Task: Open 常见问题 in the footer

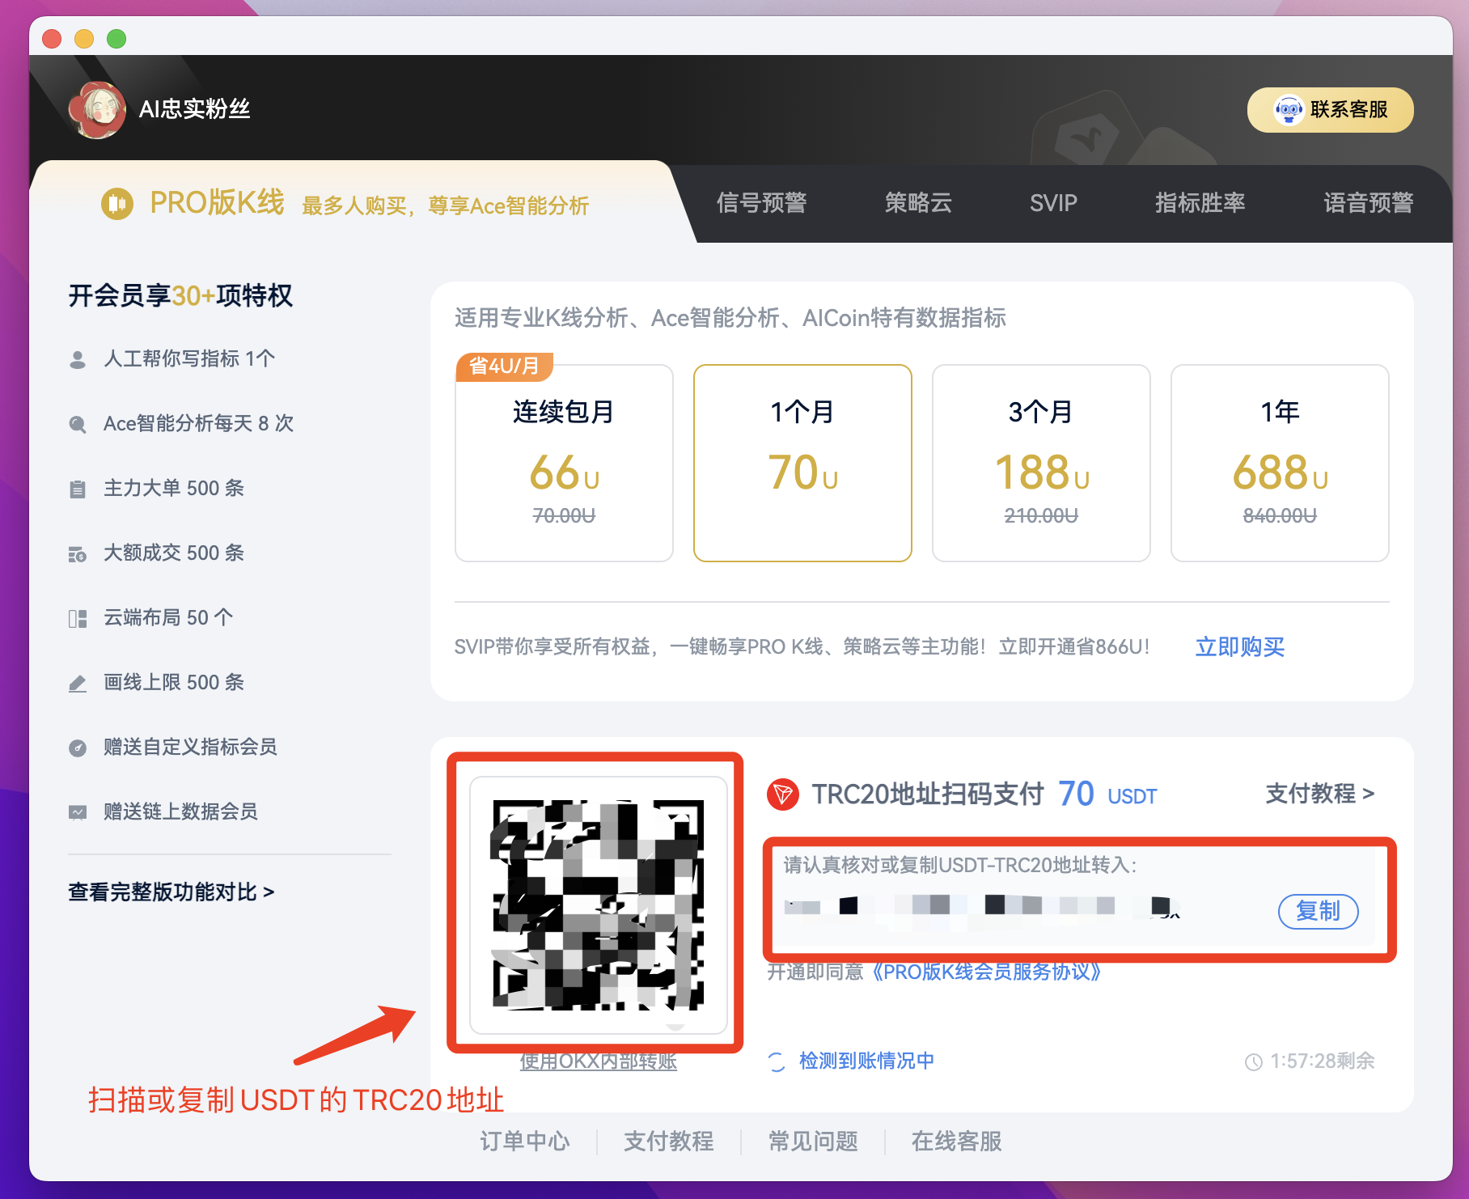Action: point(813,1142)
